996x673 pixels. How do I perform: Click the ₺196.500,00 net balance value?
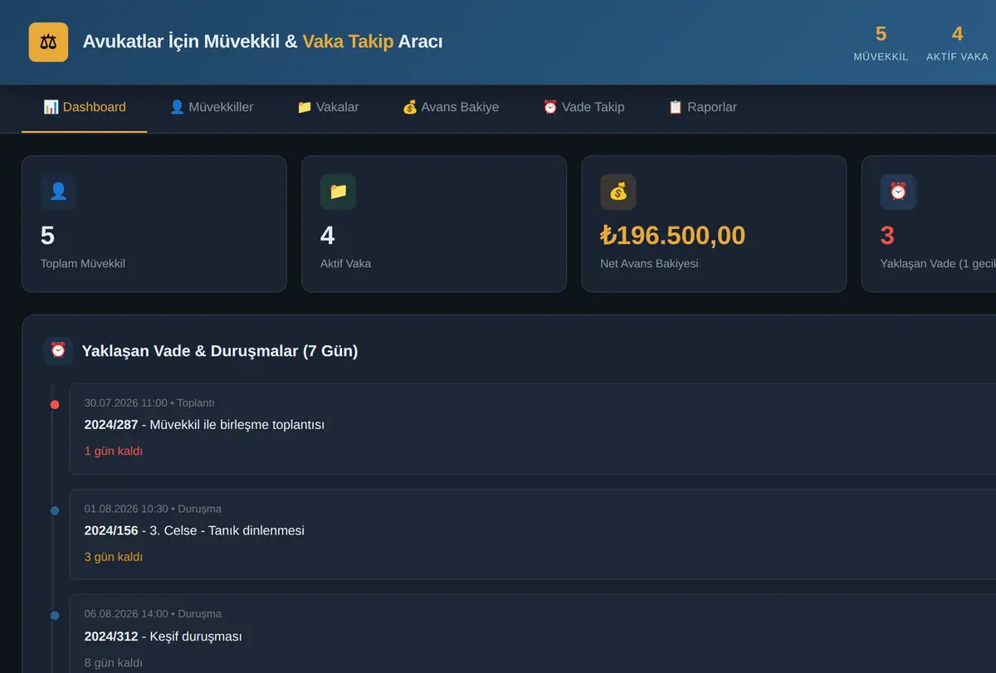coord(673,236)
